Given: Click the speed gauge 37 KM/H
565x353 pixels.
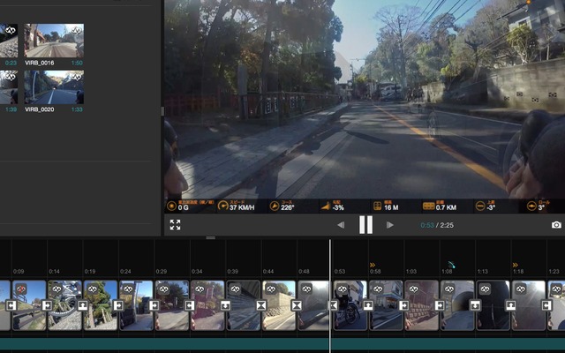Looking at the screenshot, I should 237,206.
